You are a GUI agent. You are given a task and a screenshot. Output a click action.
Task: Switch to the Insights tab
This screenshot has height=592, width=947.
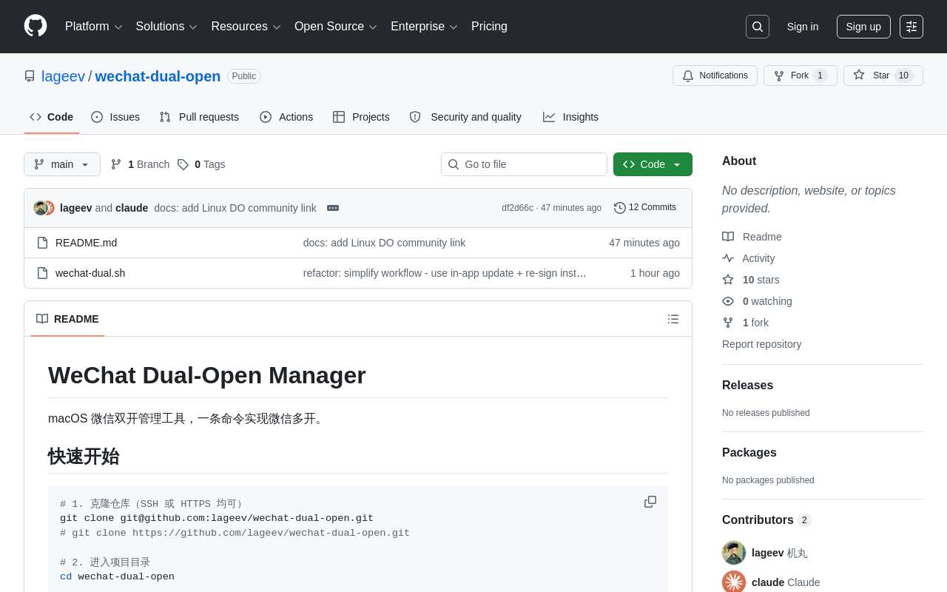(570, 117)
